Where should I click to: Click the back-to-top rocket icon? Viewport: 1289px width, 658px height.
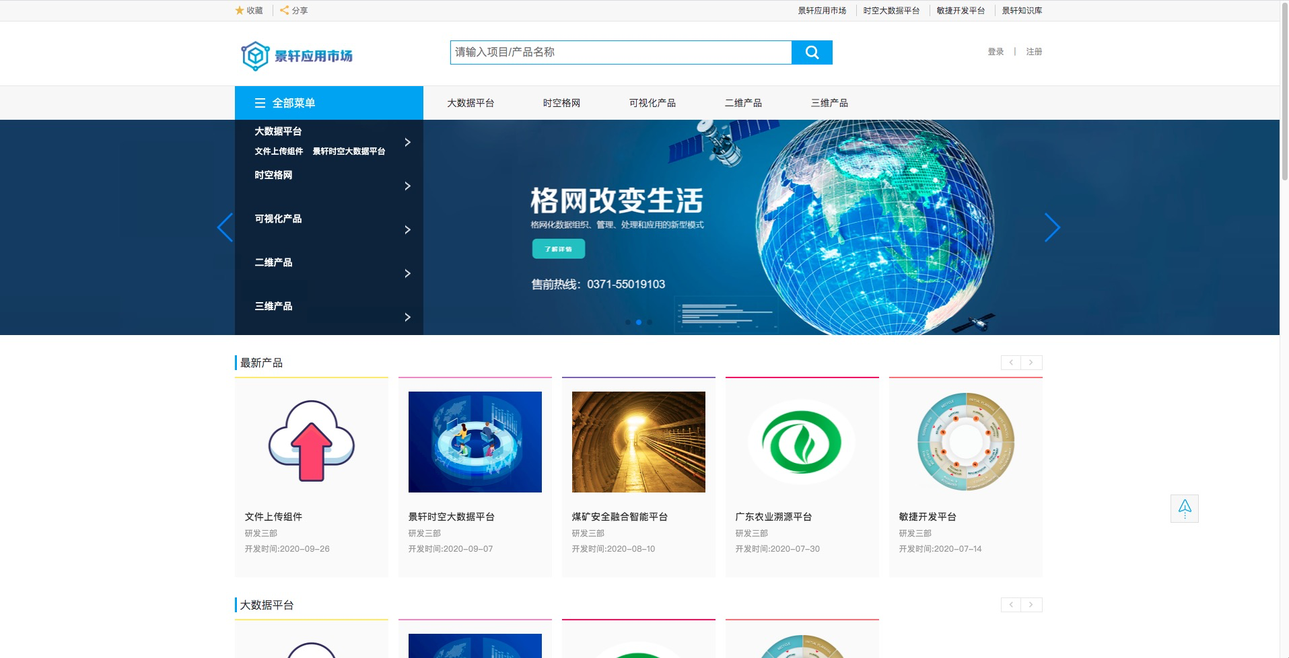pyautogui.click(x=1185, y=509)
